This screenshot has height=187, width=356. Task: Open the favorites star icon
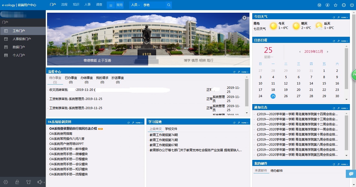tap(335, 5)
